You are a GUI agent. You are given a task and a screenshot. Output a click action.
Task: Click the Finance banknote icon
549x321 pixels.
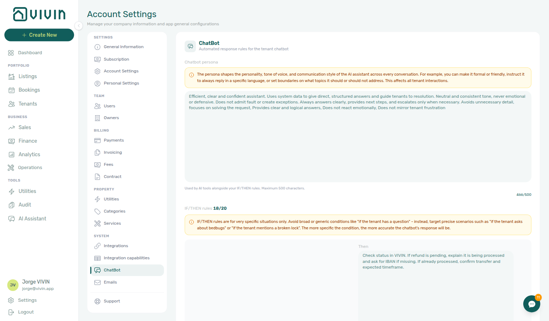click(11, 141)
